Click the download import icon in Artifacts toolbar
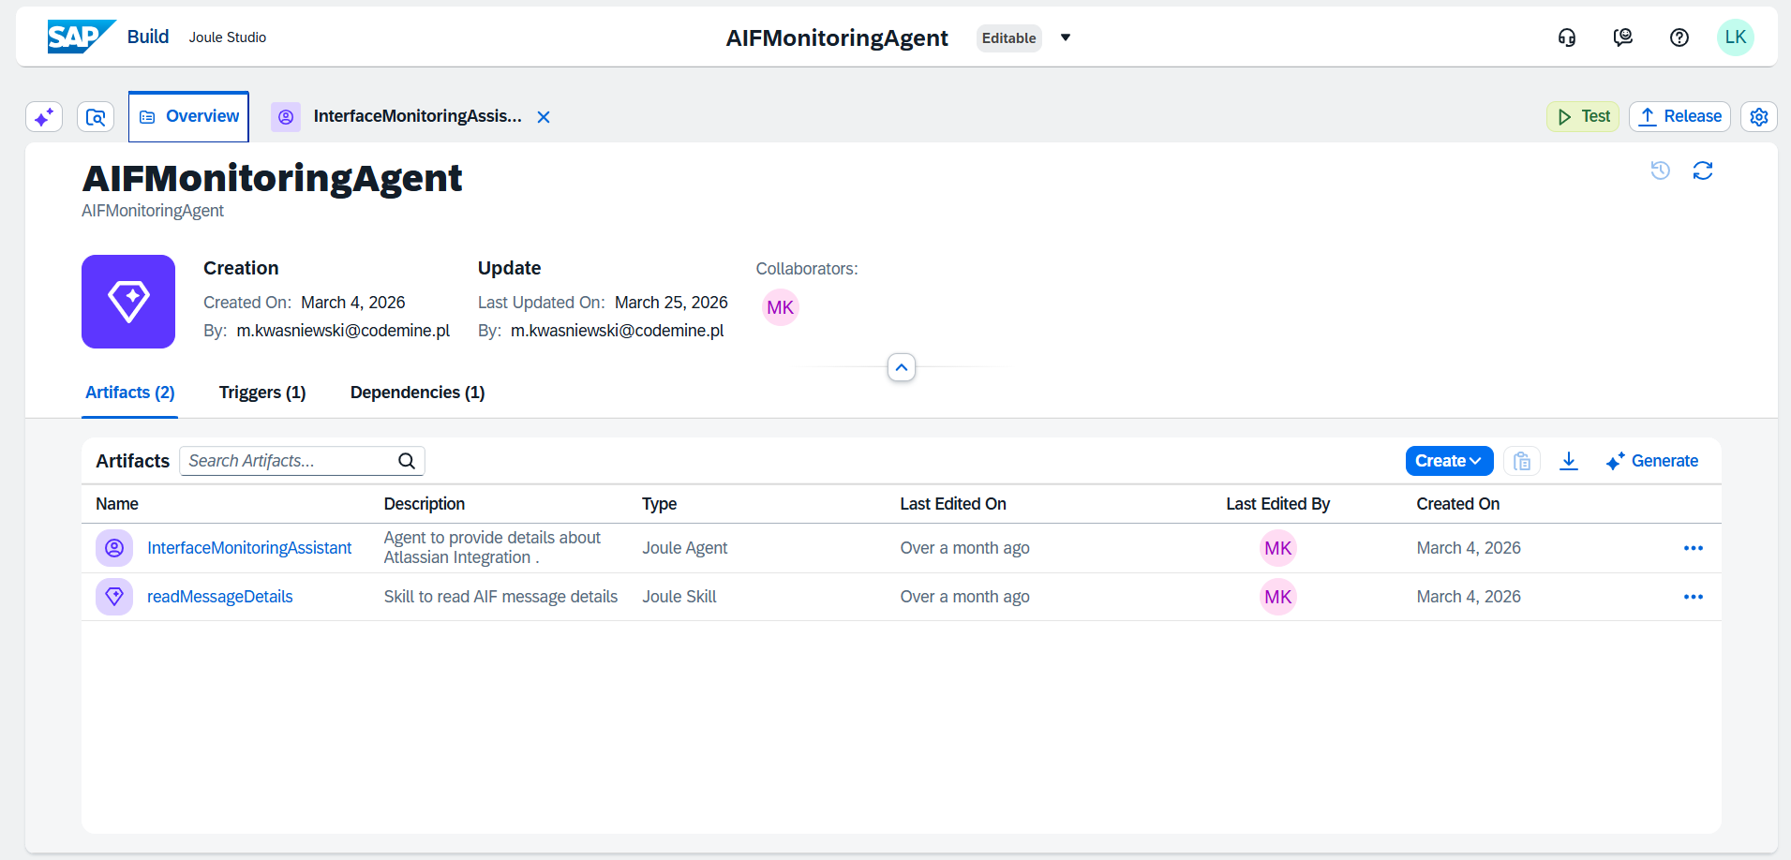 1569,461
